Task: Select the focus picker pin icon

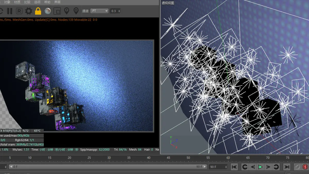Action: click(66, 11)
